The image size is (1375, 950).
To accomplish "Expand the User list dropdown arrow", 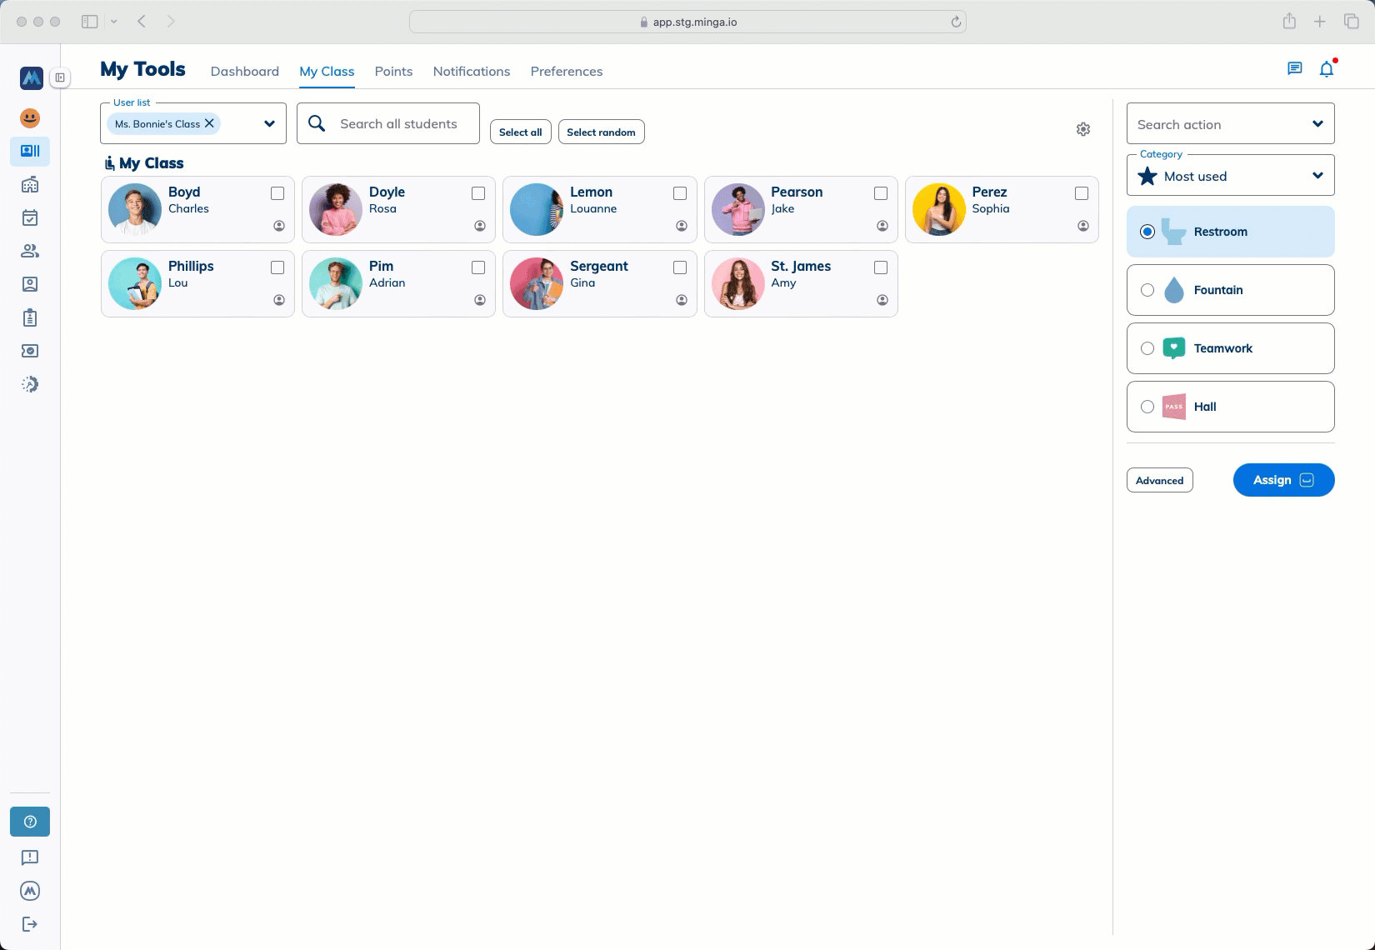I will pos(269,123).
